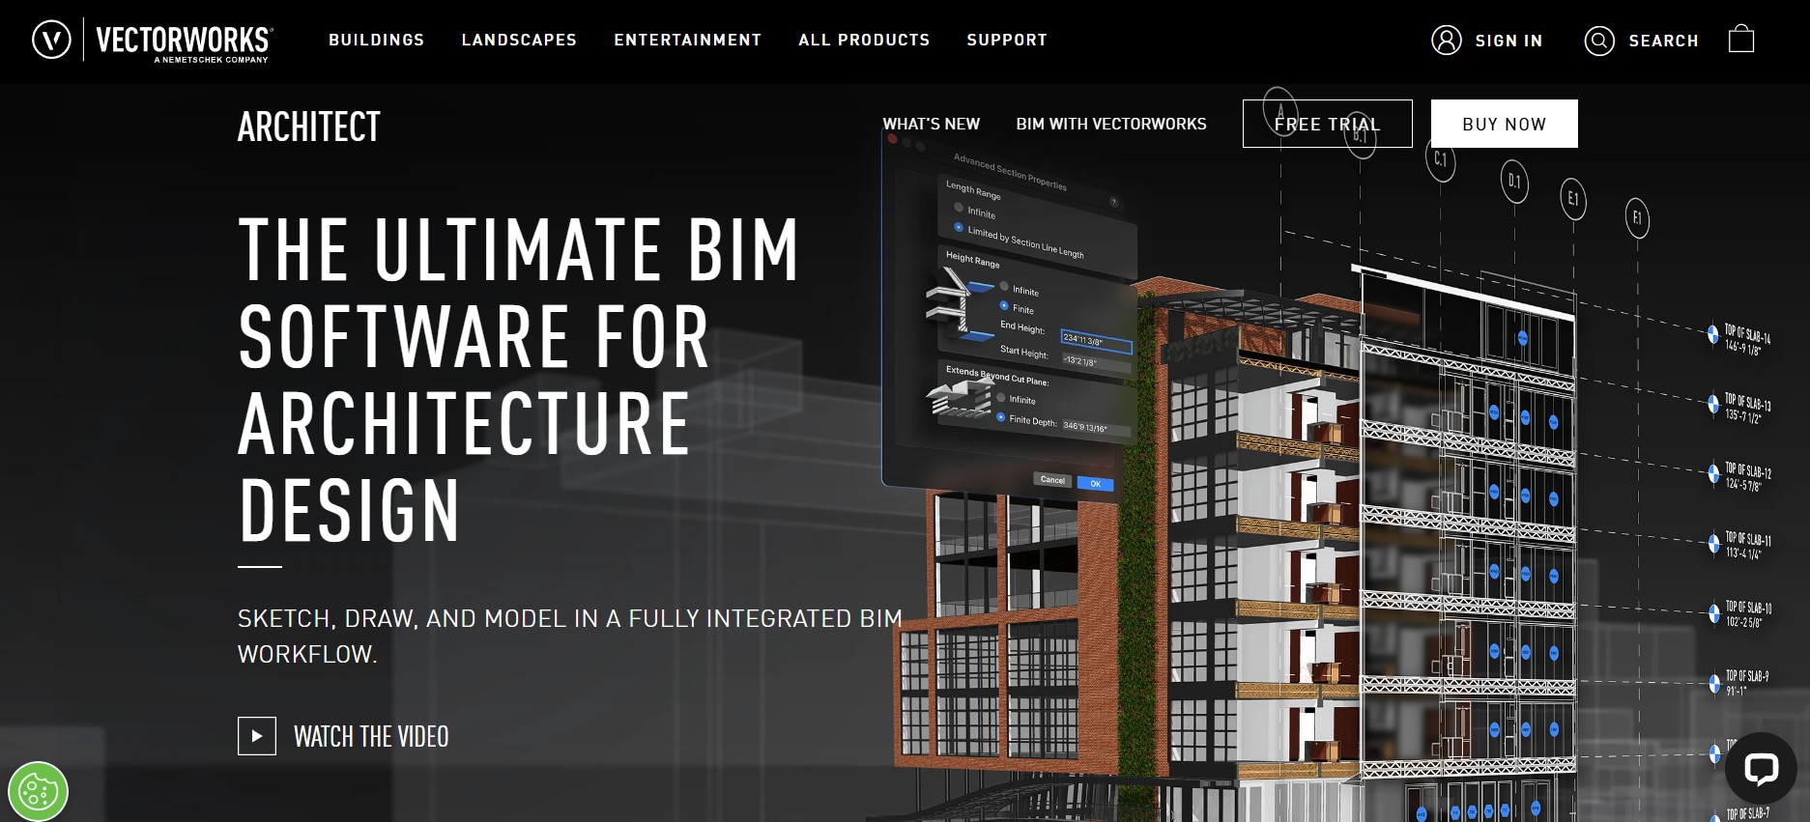
Task: Open BIM with Vectorworks page
Action: click(1111, 124)
